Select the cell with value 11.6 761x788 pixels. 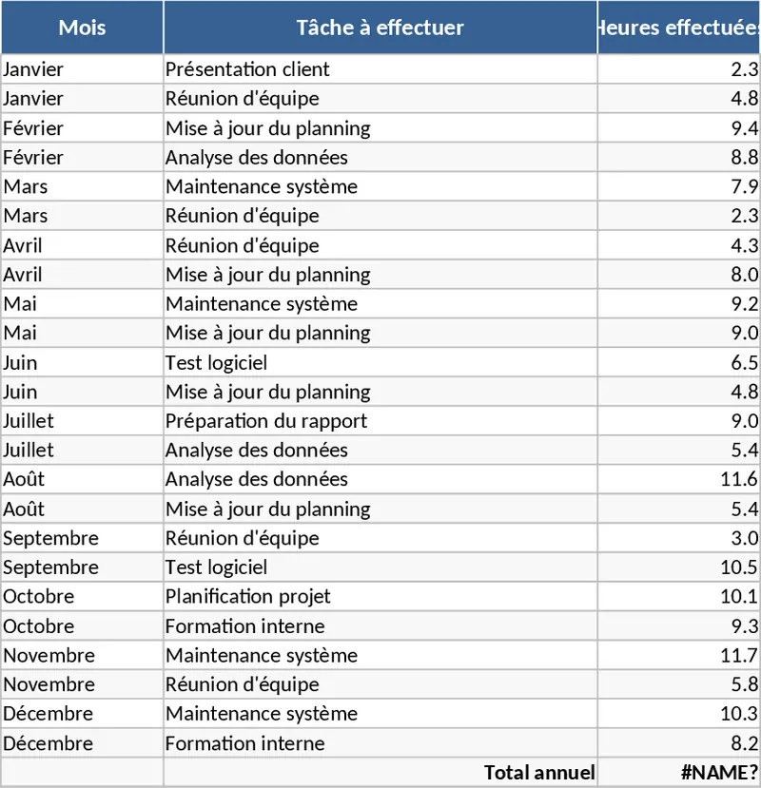678,479
